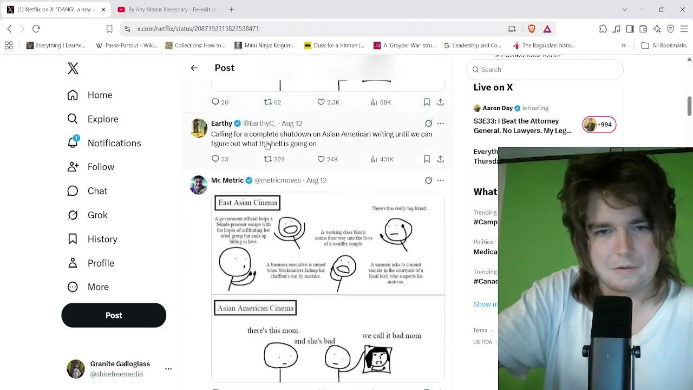Open the Terms footer link

click(x=480, y=330)
